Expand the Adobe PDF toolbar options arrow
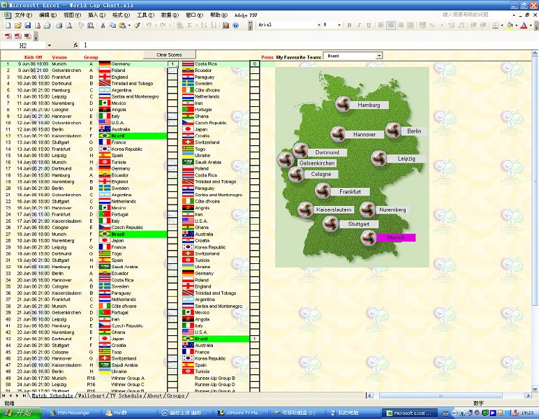The image size is (539, 419). [x=36, y=36]
